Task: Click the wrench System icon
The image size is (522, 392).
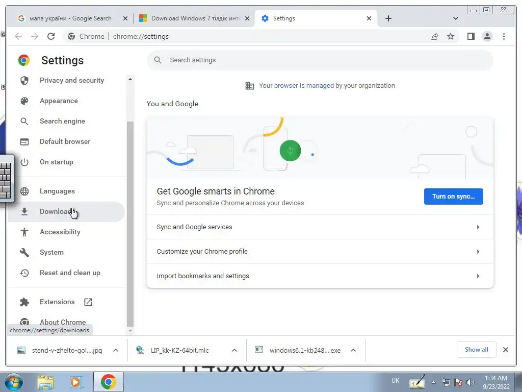Action: [x=24, y=252]
